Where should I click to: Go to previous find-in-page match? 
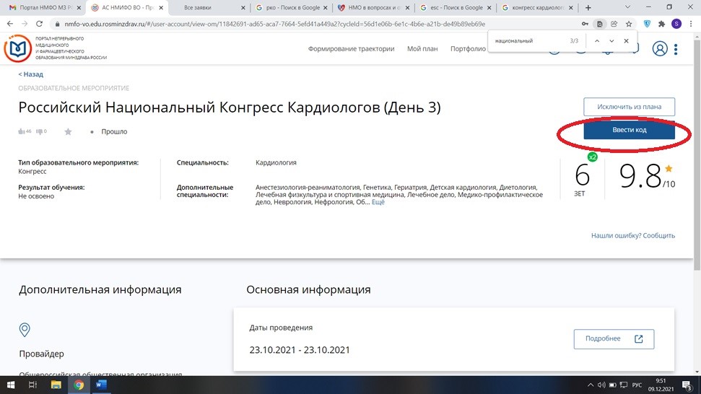[x=596, y=41]
